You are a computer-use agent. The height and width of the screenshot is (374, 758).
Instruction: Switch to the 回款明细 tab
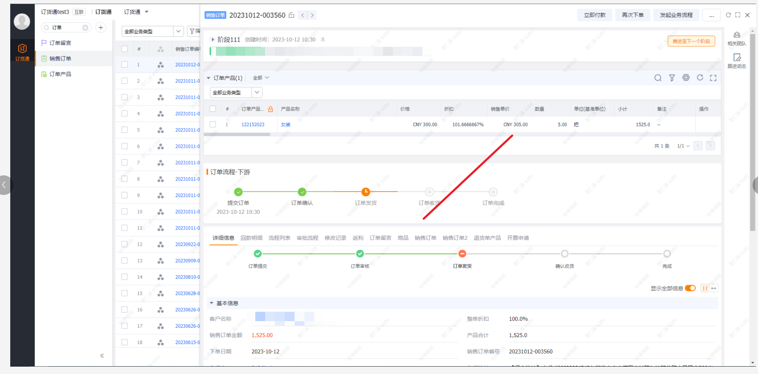click(x=252, y=238)
